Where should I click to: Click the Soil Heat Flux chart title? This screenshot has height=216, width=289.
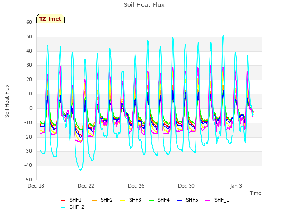(144, 5)
